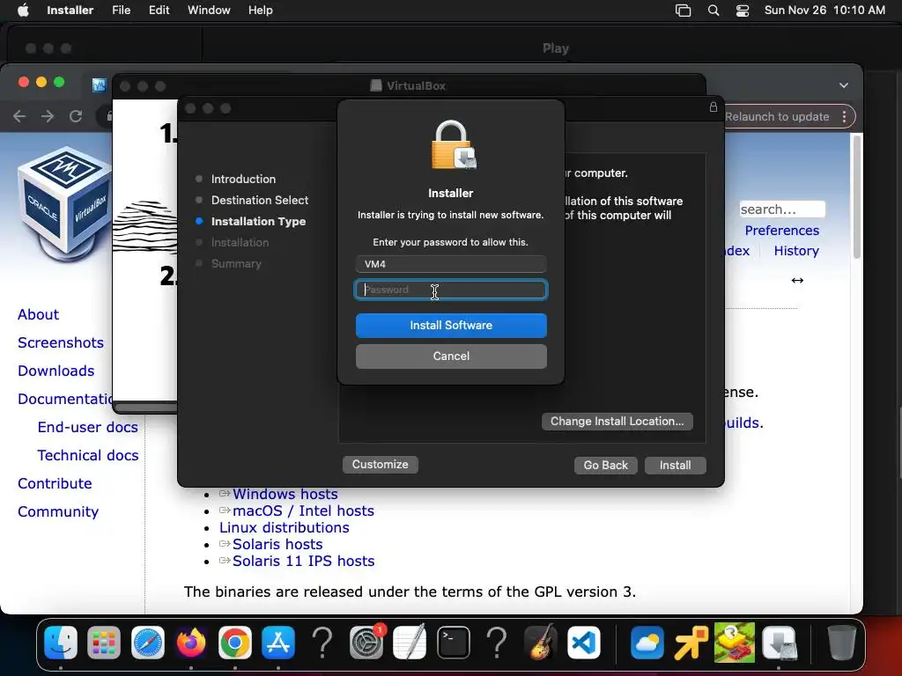Open the Installer icon in dock
The height and width of the screenshot is (676, 902).
(779, 642)
